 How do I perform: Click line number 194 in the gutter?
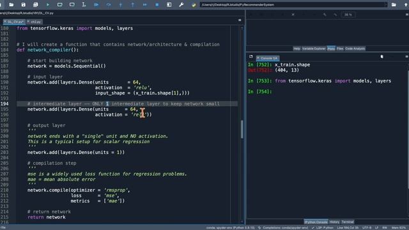coord(4,103)
